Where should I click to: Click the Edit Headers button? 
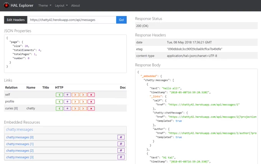[16, 20]
